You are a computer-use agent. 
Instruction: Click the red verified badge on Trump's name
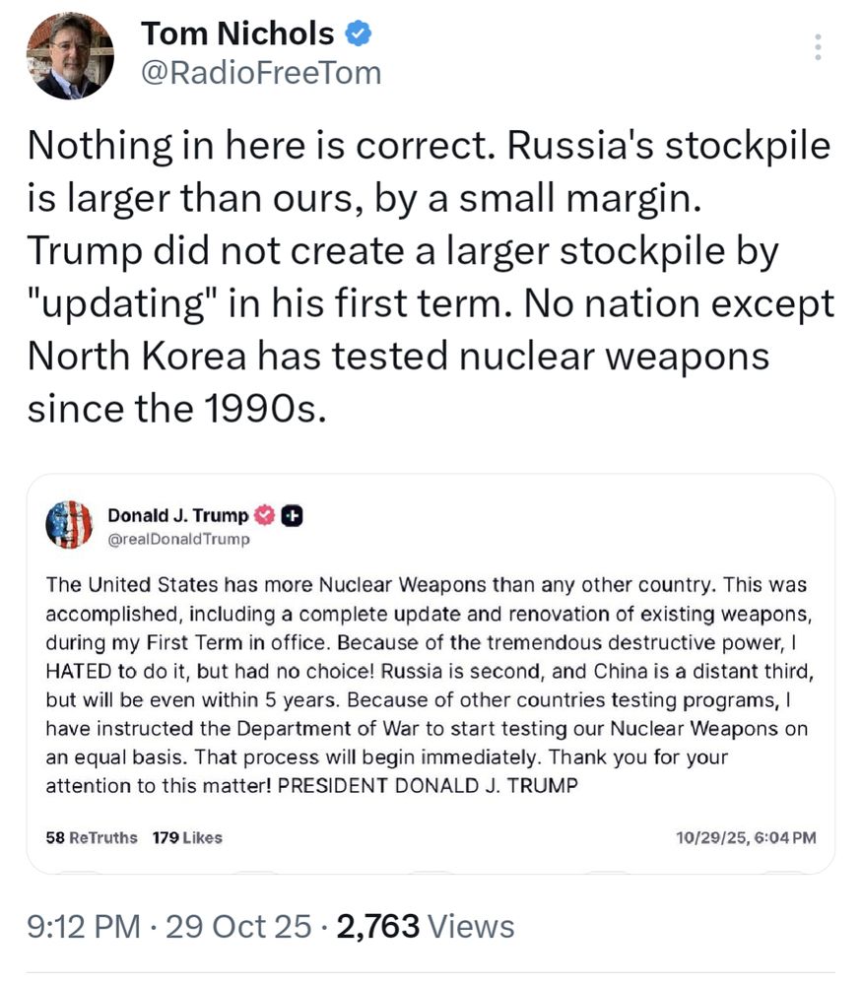(x=265, y=515)
